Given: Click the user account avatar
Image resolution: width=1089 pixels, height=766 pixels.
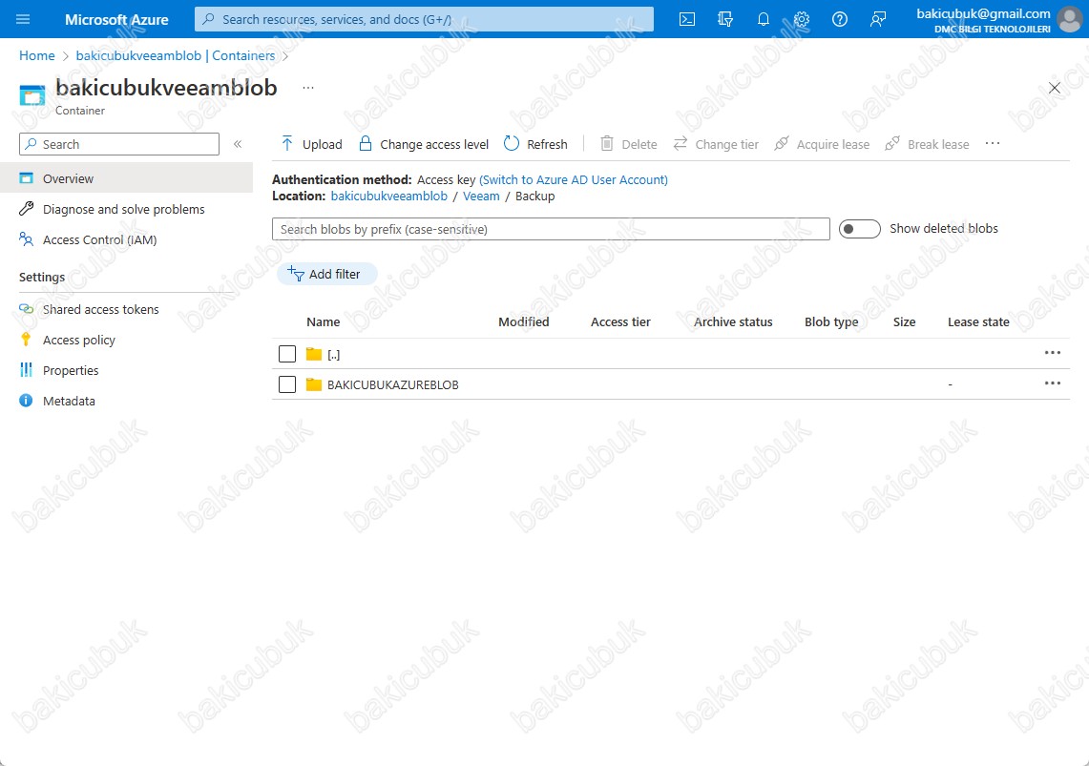Looking at the screenshot, I should click(1069, 19).
